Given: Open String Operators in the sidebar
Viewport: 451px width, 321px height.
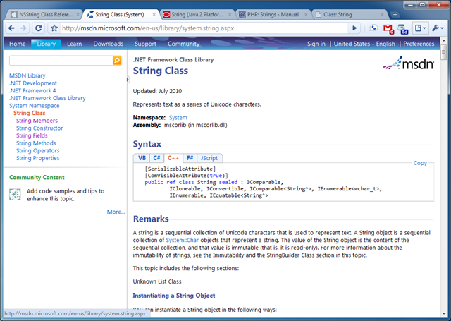Looking at the screenshot, I should tap(37, 150).
